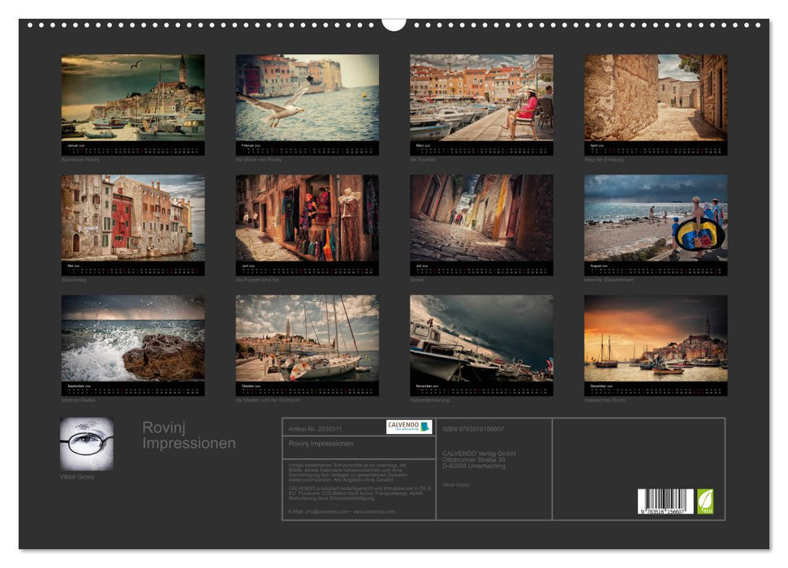Click the ISBN 9783516156607 text
This screenshot has height=568, width=788.
[x=473, y=428]
